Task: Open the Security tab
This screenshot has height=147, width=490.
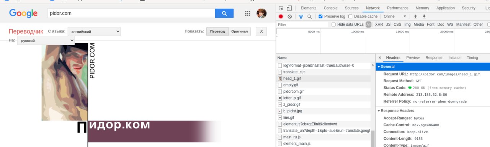Action: point(469,8)
